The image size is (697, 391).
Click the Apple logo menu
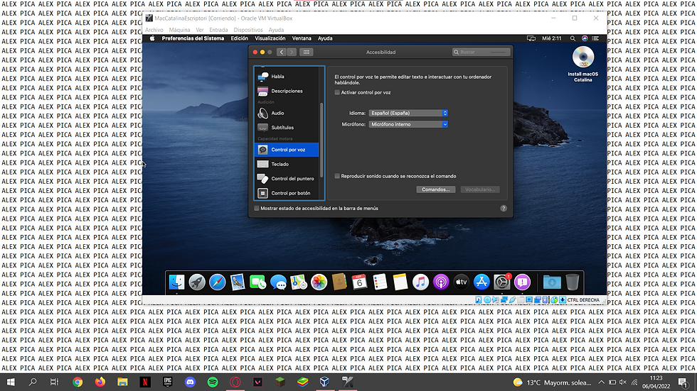coord(152,38)
